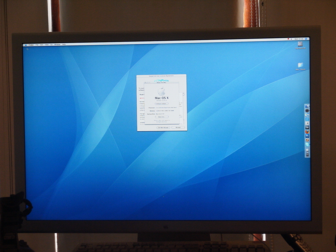
Task: Click the Spotlight search icon
Action: tap(306, 39)
